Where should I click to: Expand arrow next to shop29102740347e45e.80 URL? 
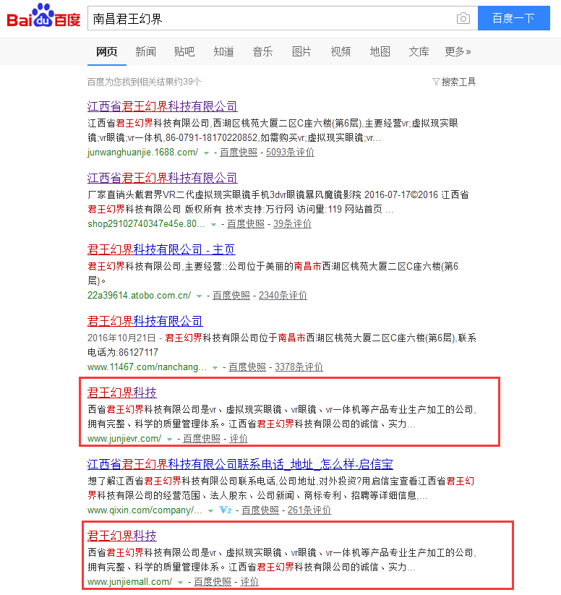coord(213,225)
